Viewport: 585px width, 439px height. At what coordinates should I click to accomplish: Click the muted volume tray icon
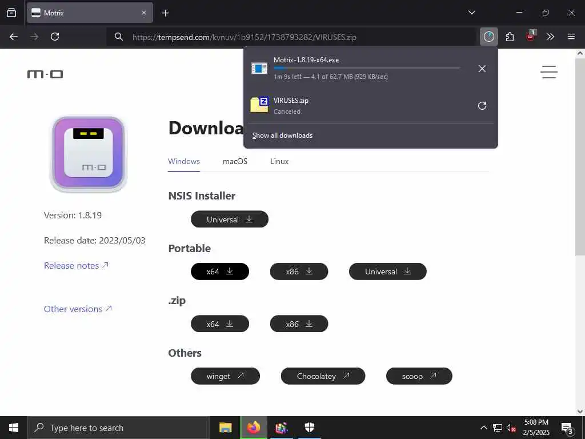tap(511, 428)
